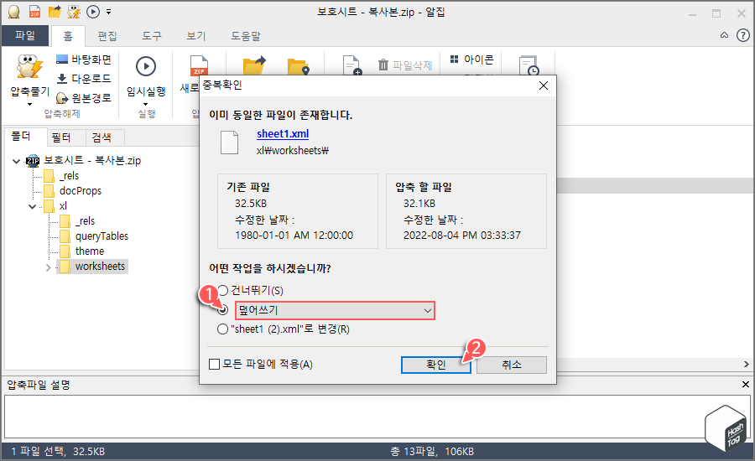Click status text "총 13파일, 106KB"

coord(432,452)
